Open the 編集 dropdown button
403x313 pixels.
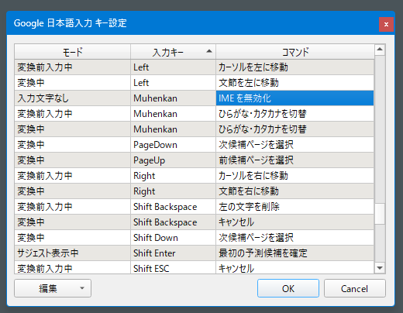[x=53, y=288]
